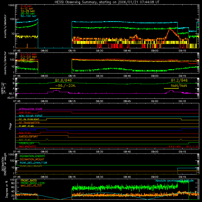The height and width of the screenshot is (202, 202).
Task: Select the red 3-6 keV legend label
Action: 26,6
